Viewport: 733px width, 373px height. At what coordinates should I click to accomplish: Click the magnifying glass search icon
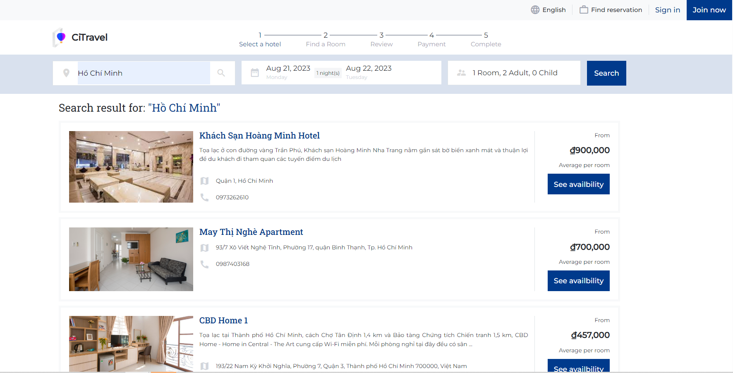(x=221, y=73)
